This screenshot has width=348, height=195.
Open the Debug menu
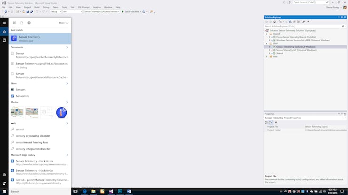pyautogui.click(x=46, y=7)
